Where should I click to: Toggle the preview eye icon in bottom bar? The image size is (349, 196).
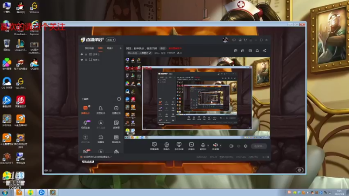239,146
